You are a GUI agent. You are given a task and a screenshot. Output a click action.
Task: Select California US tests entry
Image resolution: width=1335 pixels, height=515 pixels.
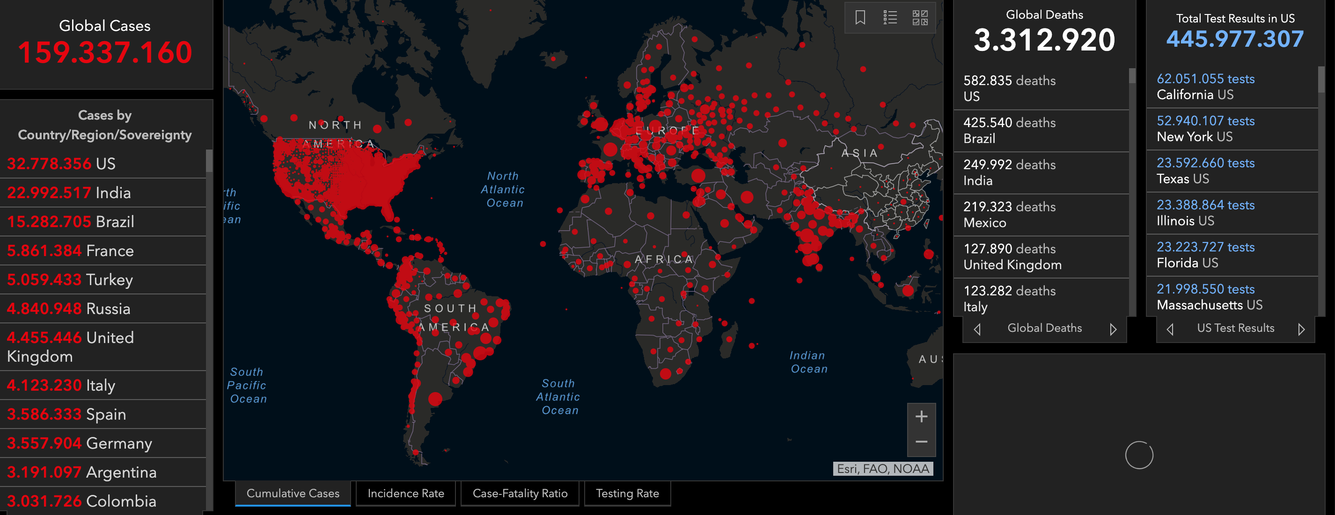click(x=1205, y=86)
